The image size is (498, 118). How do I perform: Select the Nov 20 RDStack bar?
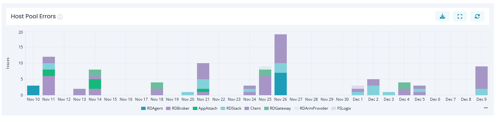[188, 94]
